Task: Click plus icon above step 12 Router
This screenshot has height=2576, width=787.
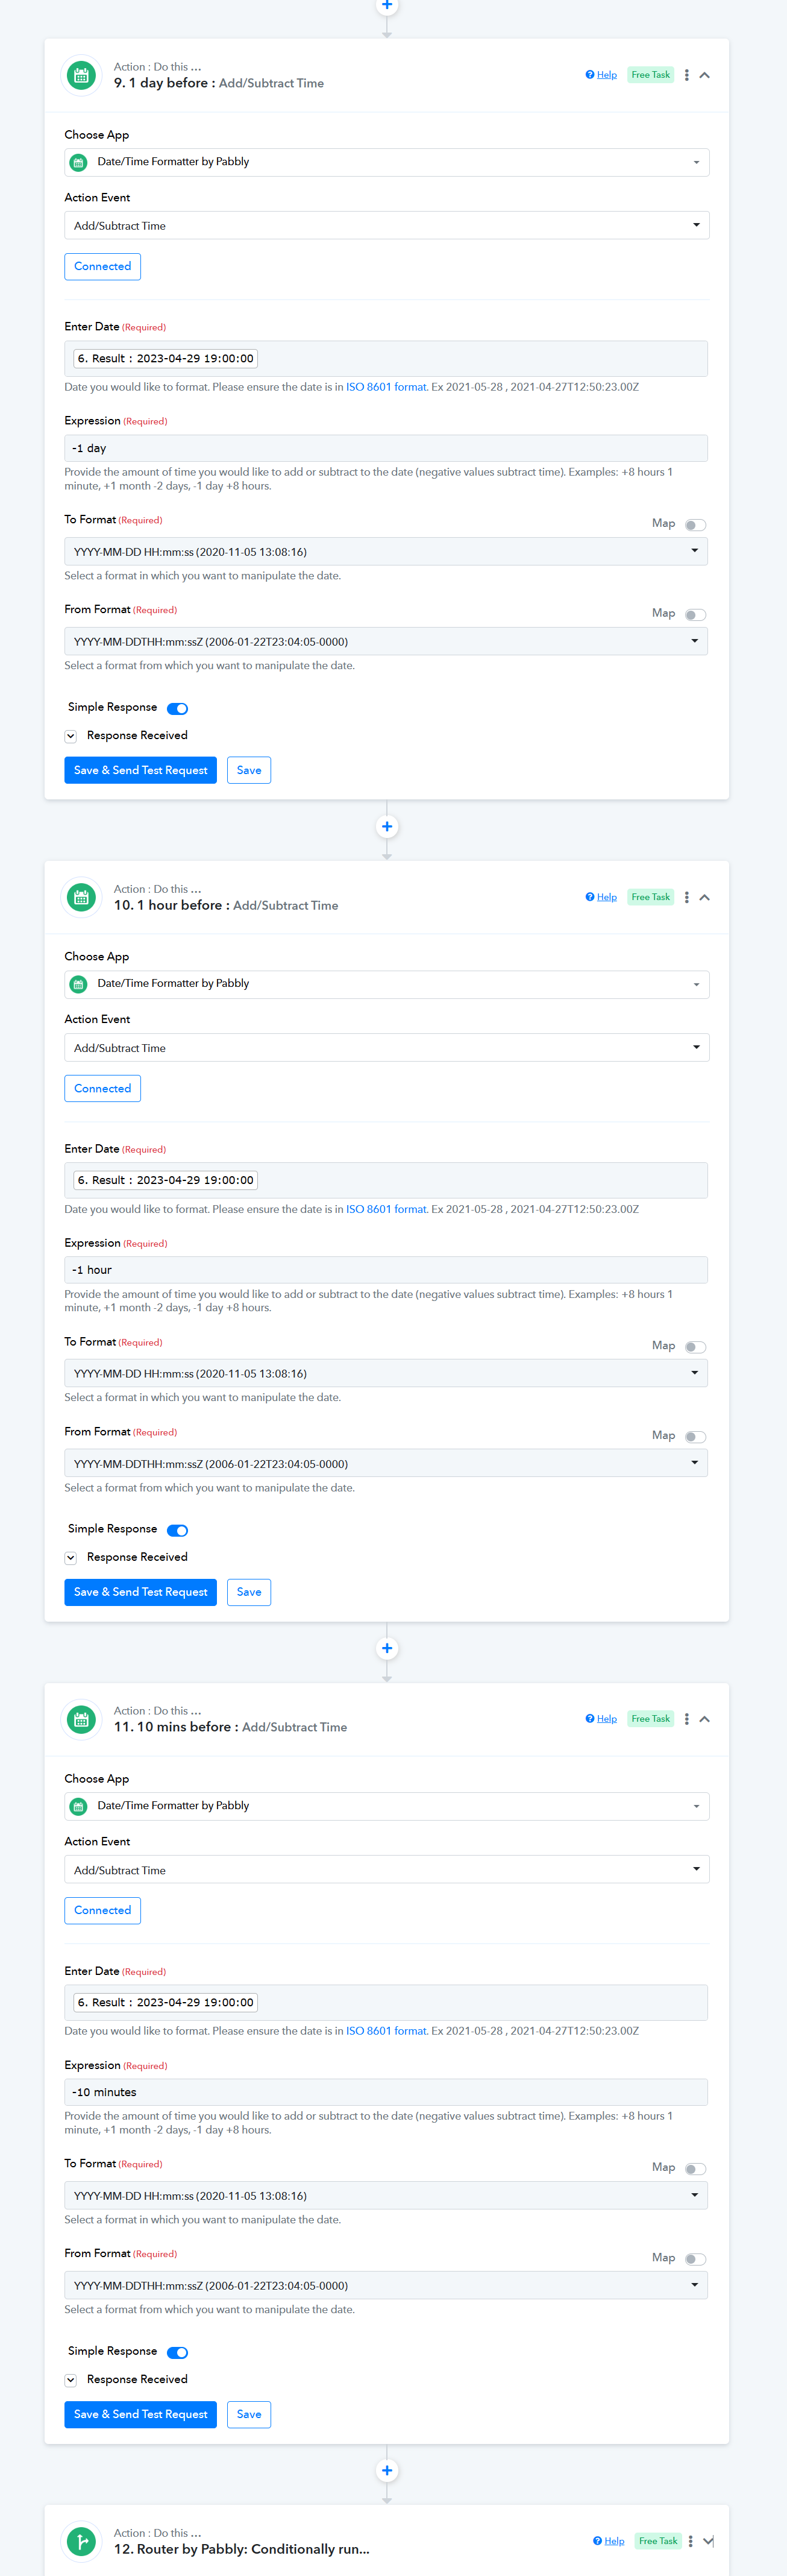Action: (x=387, y=2470)
